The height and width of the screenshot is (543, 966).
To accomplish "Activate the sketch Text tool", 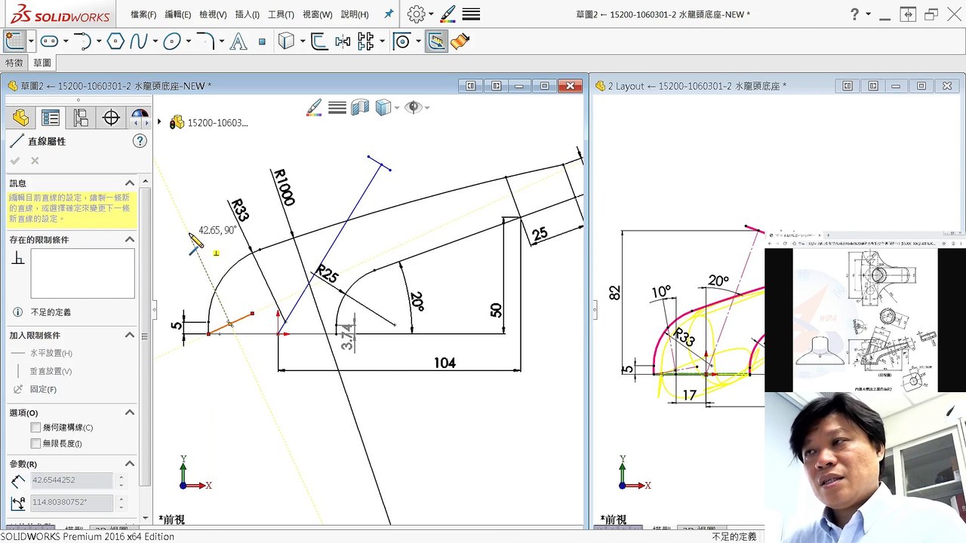I will pos(238,41).
